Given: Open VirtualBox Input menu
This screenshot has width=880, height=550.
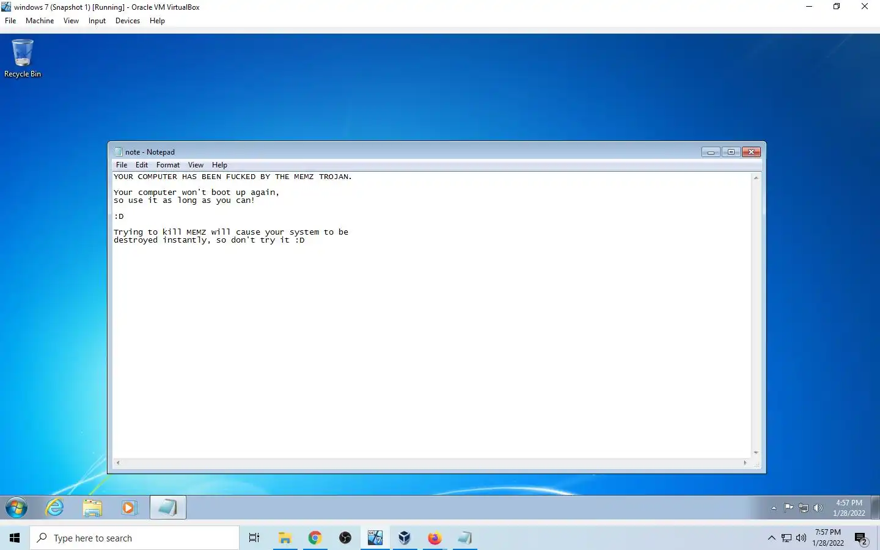Looking at the screenshot, I should click(97, 21).
